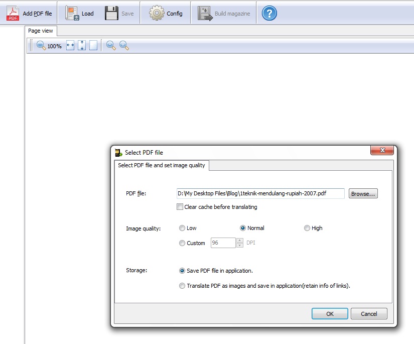Select the 'Select PDF file and set image quality' tab
The width and height of the screenshot is (414, 344).
pyautogui.click(x=161, y=165)
